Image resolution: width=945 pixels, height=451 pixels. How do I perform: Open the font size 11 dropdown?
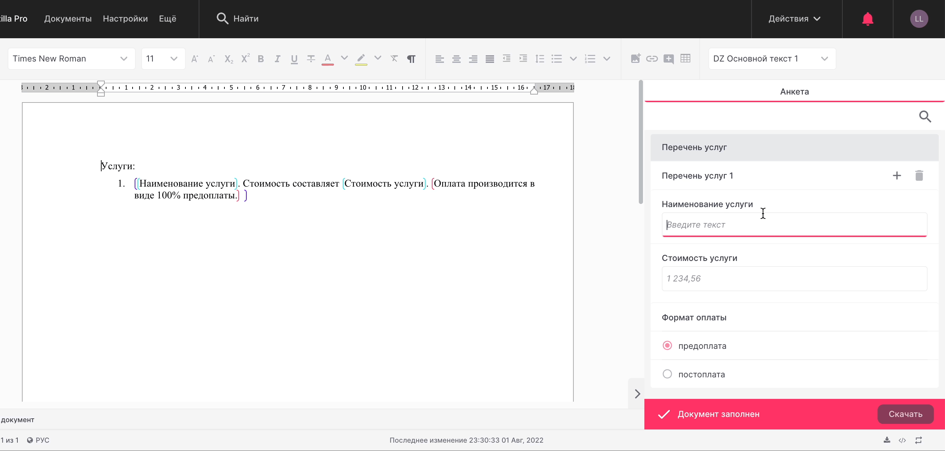tap(163, 59)
